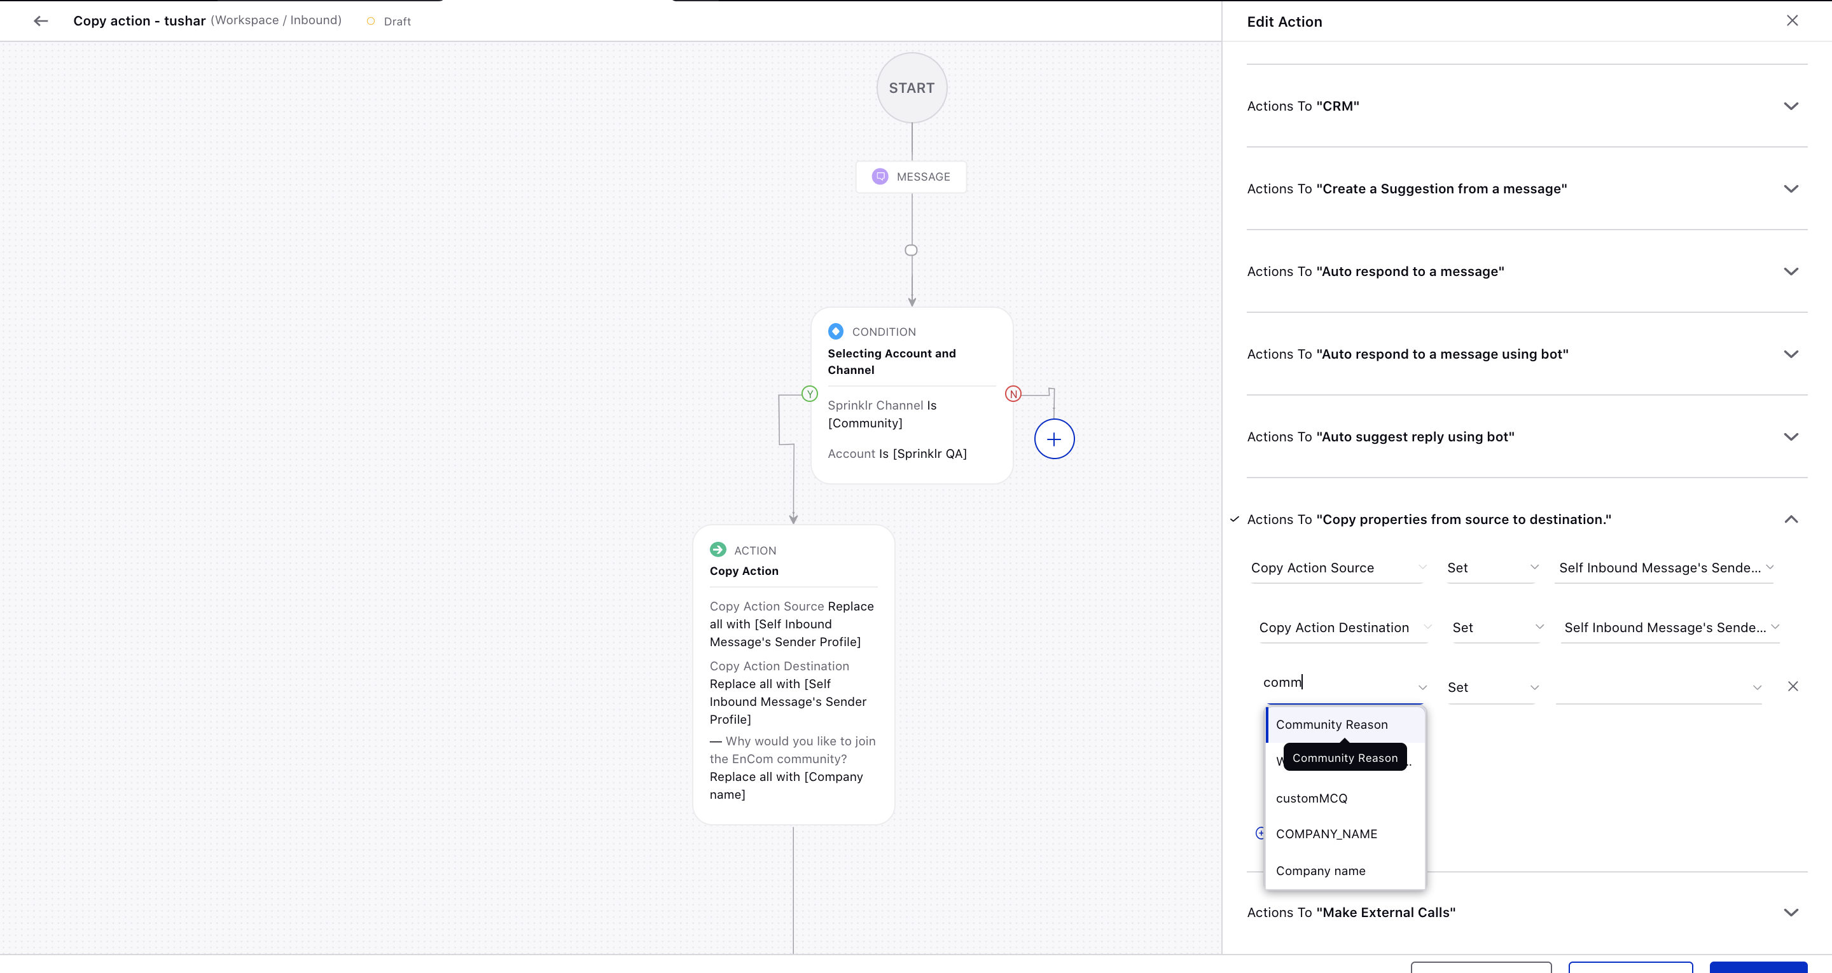The width and height of the screenshot is (1832, 973).
Task: Click the ACTION node icon
Action: 718,550
